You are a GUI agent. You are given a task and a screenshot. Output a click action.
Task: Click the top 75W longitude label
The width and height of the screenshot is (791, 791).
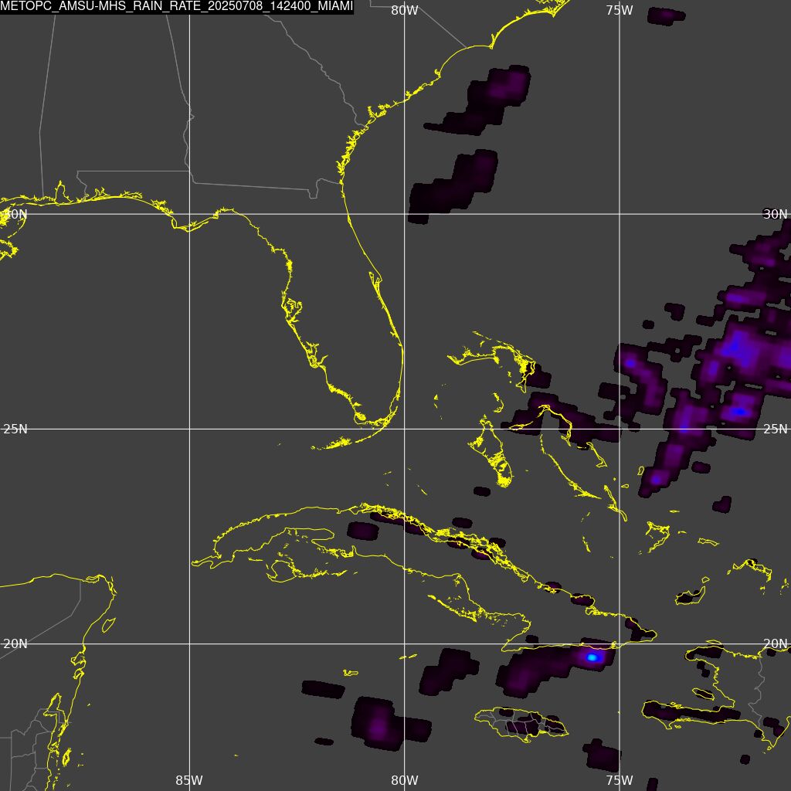(620, 11)
